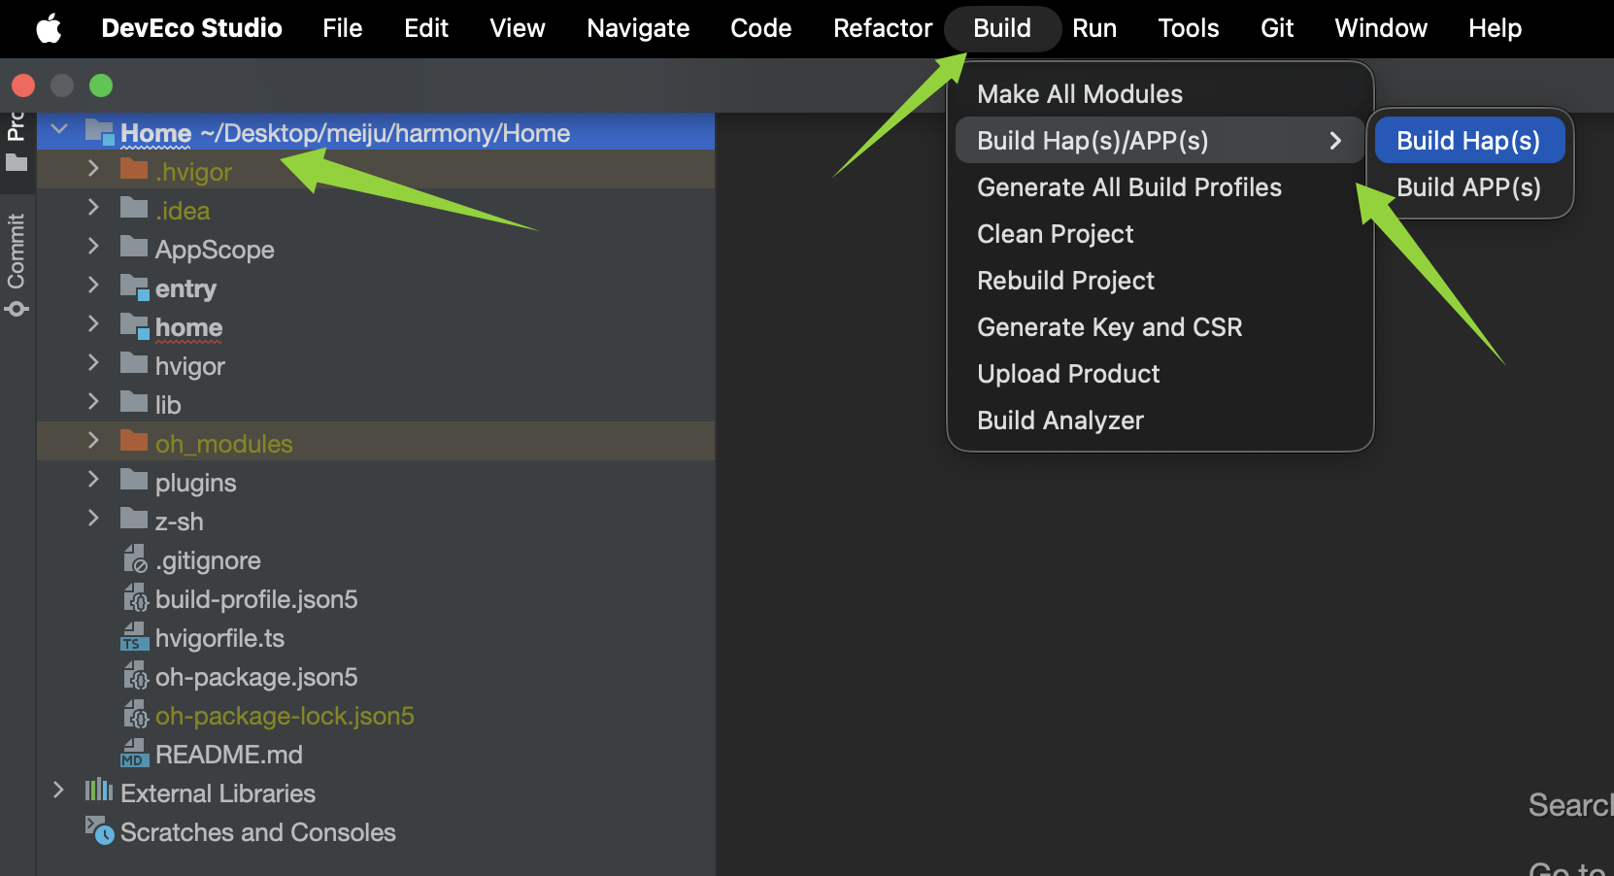Open Build Analyzer
The height and width of the screenshot is (876, 1614).
(x=1160, y=421)
